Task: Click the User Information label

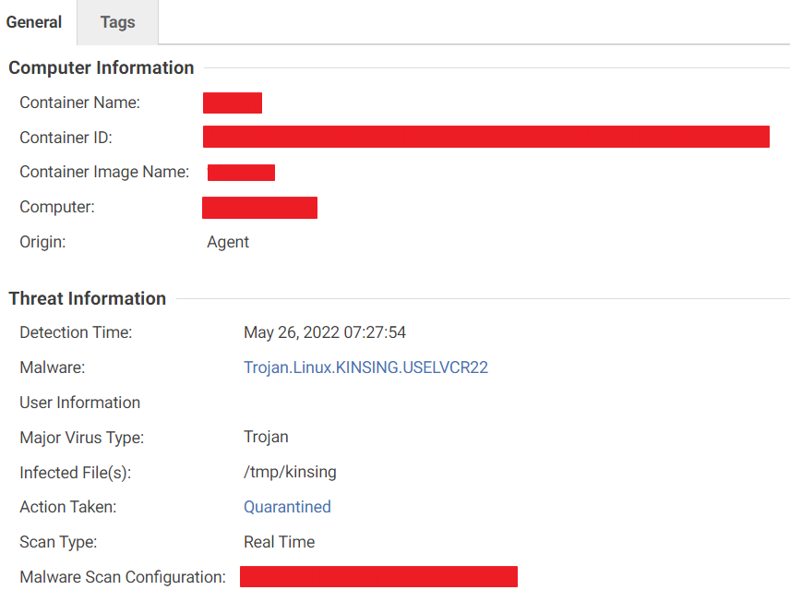Action: [x=80, y=403]
